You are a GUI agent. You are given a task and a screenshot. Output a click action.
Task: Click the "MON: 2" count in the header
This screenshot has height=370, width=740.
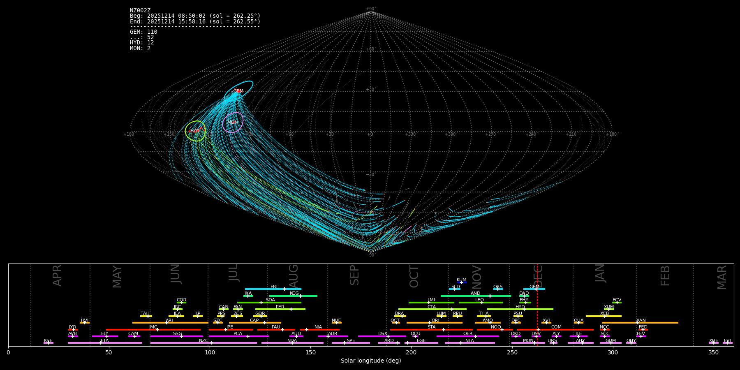click(x=140, y=48)
